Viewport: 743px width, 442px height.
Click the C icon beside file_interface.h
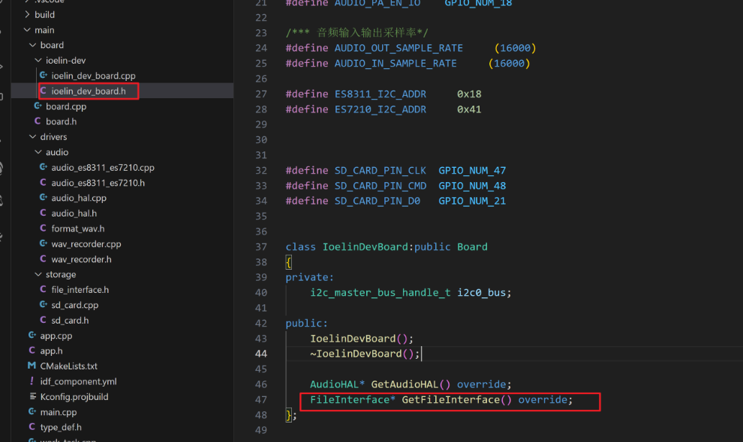43,289
